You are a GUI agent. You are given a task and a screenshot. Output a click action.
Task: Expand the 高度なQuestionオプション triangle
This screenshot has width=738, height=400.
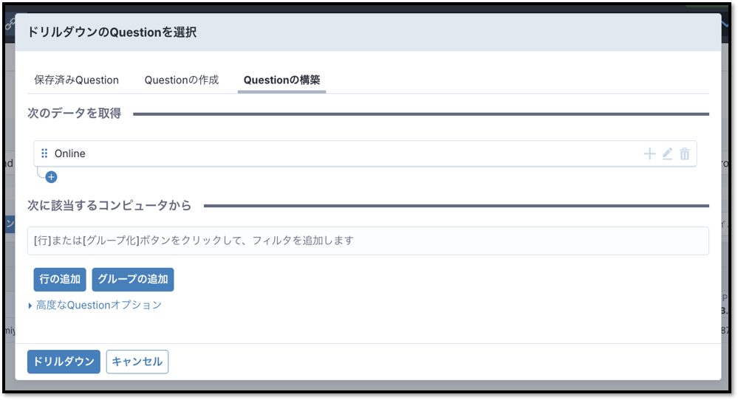click(x=30, y=305)
